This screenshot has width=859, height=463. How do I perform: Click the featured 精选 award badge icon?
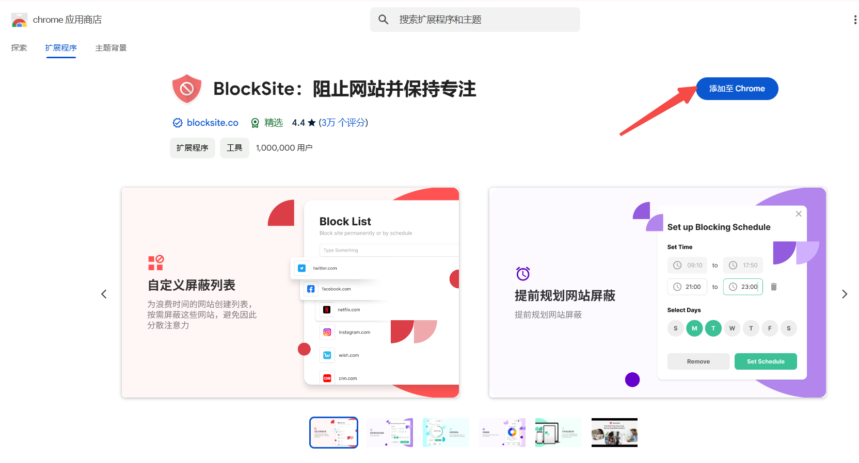[x=255, y=123]
